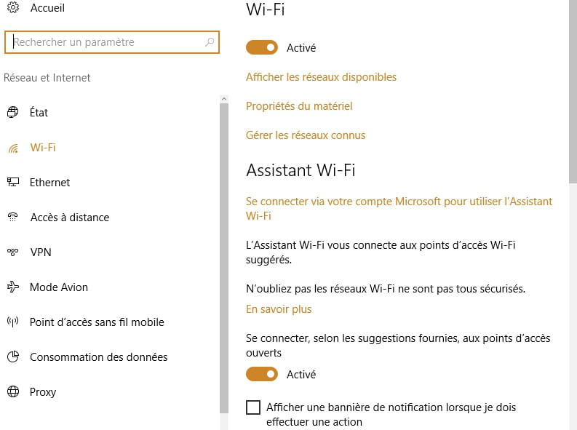Click the VPN icon

13,252
